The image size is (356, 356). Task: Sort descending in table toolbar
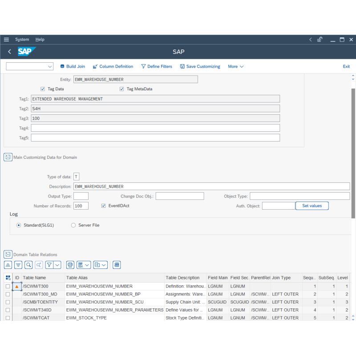(x=18, y=265)
